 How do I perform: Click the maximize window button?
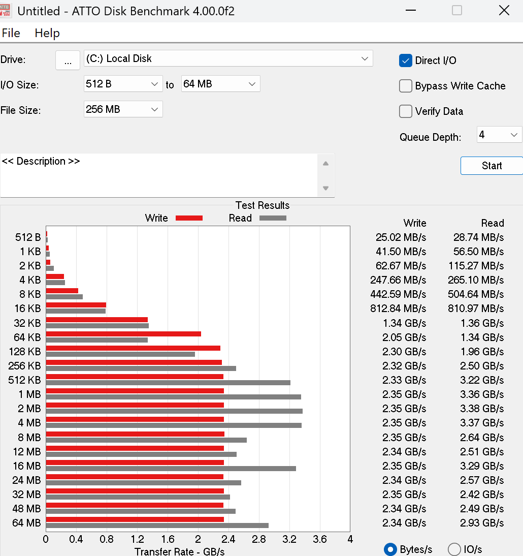(457, 11)
